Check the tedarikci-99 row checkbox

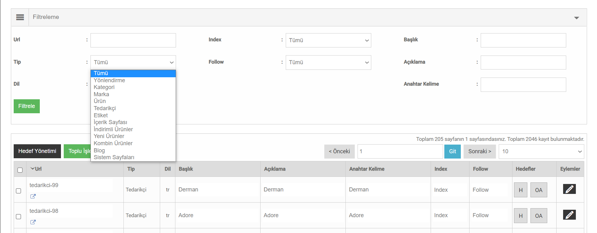click(x=19, y=191)
